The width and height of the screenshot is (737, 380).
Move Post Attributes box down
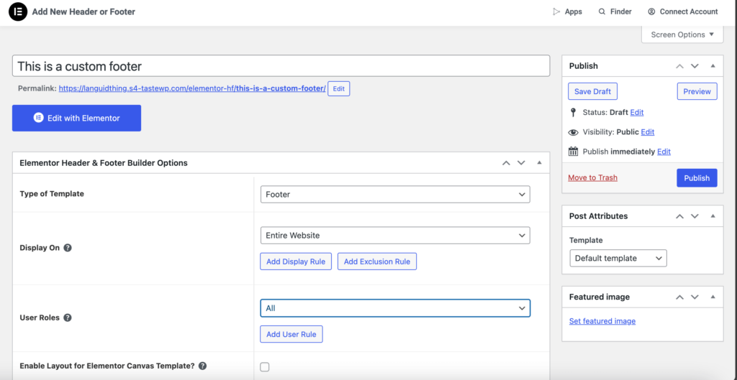[x=695, y=217]
